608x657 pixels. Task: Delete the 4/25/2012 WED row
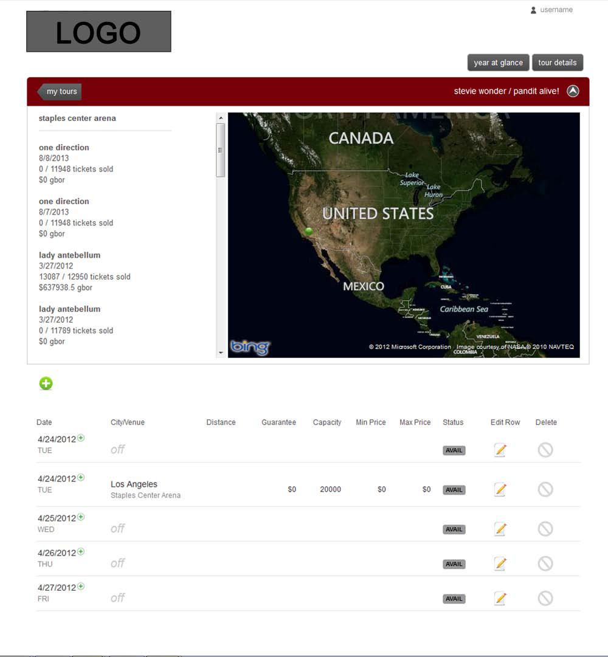545,529
